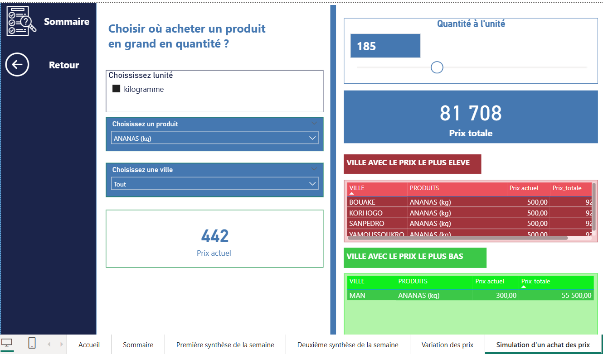Open the Accueil page tab
This screenshot has height=354, width=603.
(89, 344)
